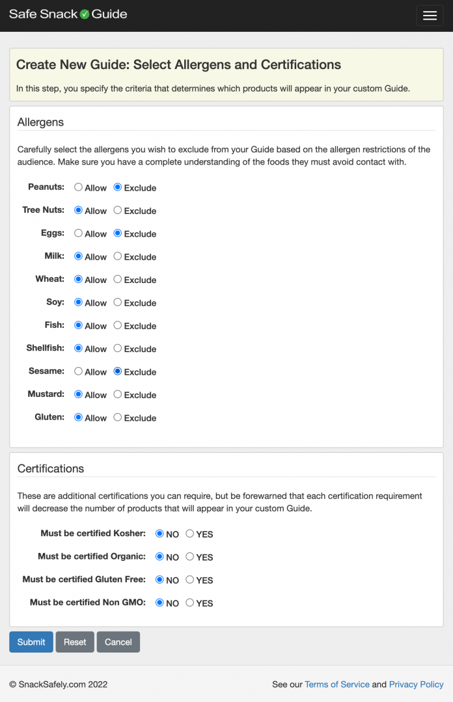Set Eggs to Allow
This screenshot has width=453, height=702.
[79, 234]
